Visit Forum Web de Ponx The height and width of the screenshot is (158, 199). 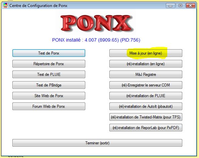click(x=49, y=106)
